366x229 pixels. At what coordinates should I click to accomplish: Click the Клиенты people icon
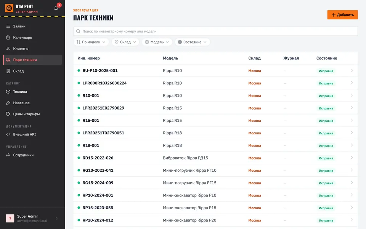pyautogui.click(x=8, y=48)
